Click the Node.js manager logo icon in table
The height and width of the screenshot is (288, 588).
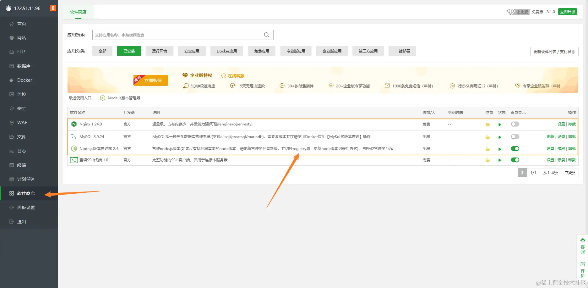(74, 148)
